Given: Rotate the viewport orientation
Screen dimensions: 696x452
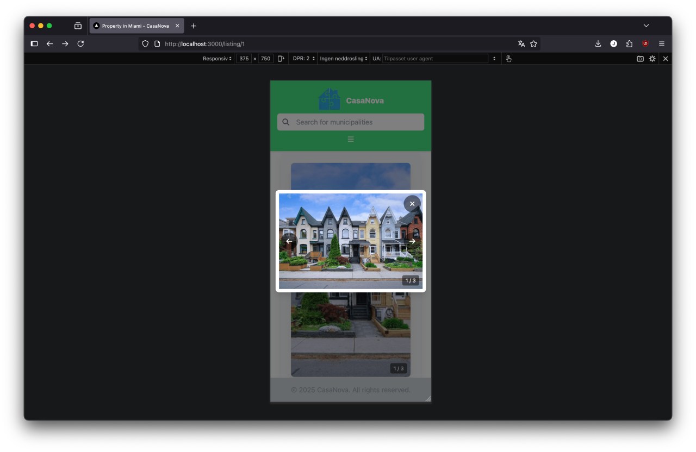Looking at the screenshot, I should [x=280, y=58].
